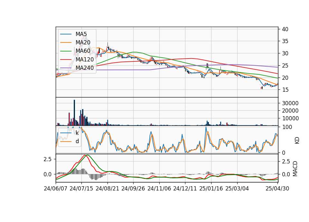Select the 25/01/16 date tick

pyautogui.click(x=211, y=189)
